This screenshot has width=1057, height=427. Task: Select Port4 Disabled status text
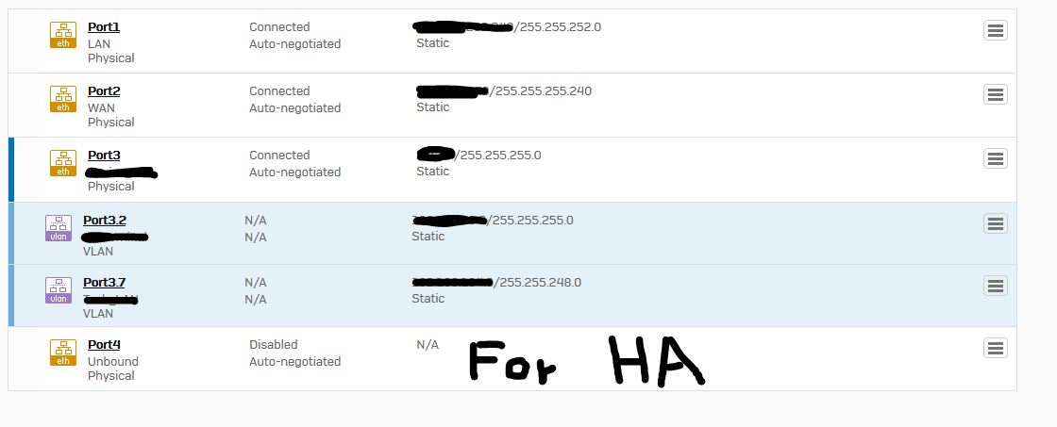pyautogui.click(x=273, y=345)
